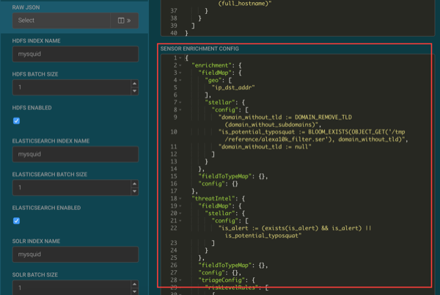
Task: Edit the HDFS Index Name field
Action: click(76, 54)
